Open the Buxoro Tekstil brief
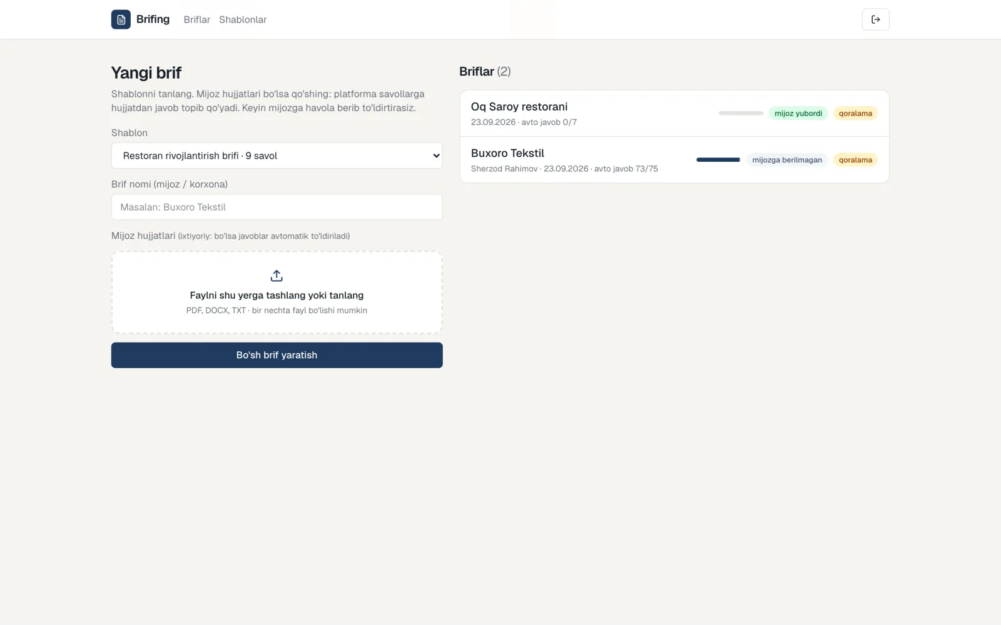Viewport: 1001px width, 625px height. click(x=674, y=160)
